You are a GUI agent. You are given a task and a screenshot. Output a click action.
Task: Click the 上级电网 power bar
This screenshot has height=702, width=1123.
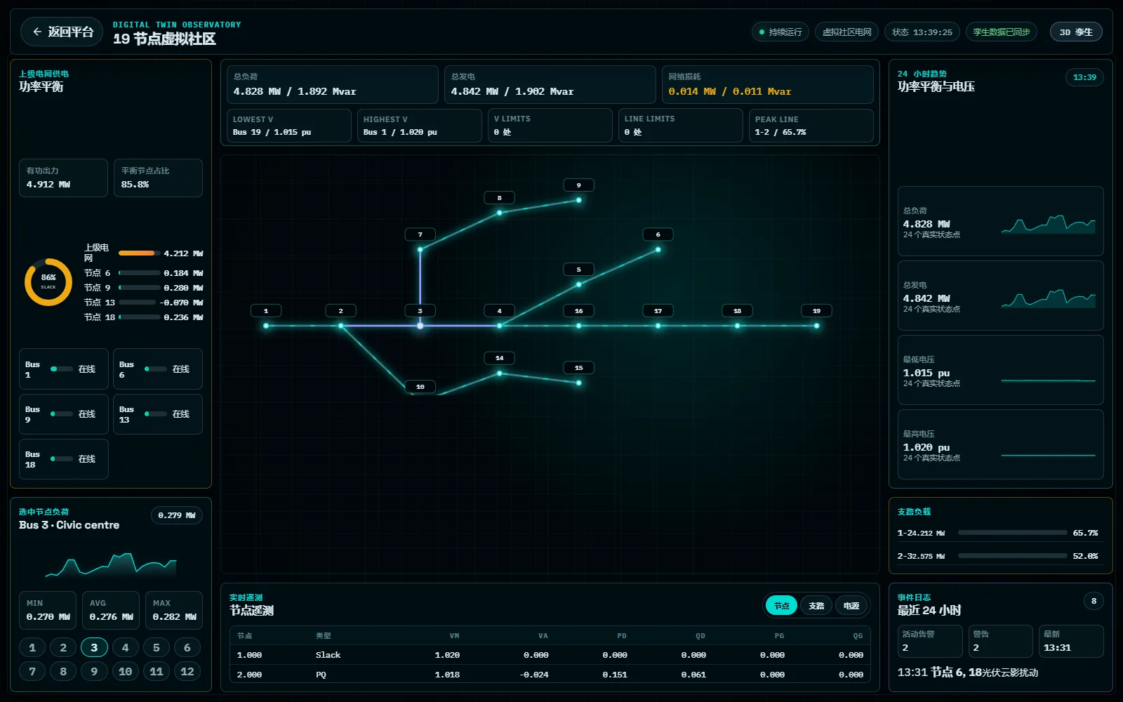tap(139, 253)
